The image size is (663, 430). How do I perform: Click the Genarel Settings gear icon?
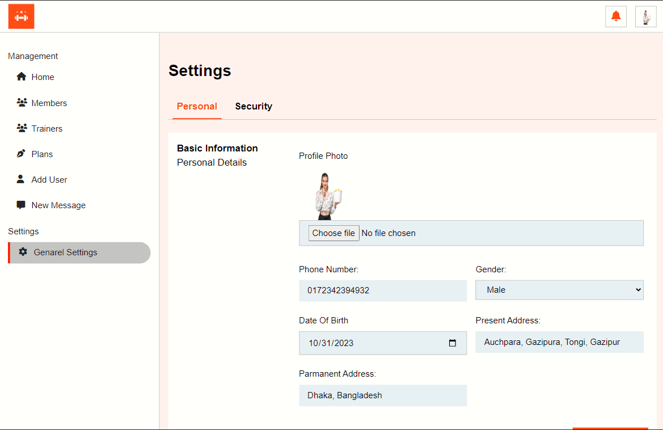23,251
